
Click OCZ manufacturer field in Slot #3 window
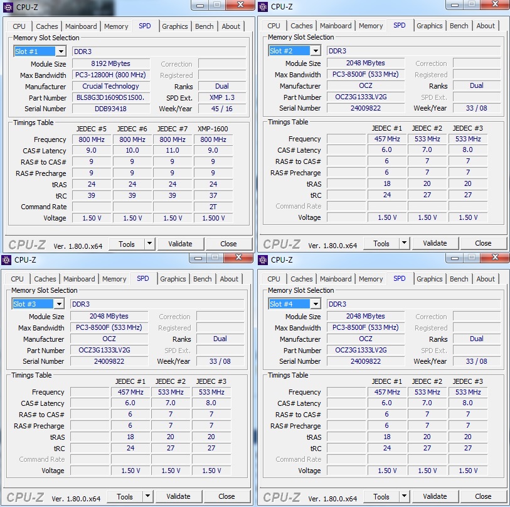coord(109,339)
